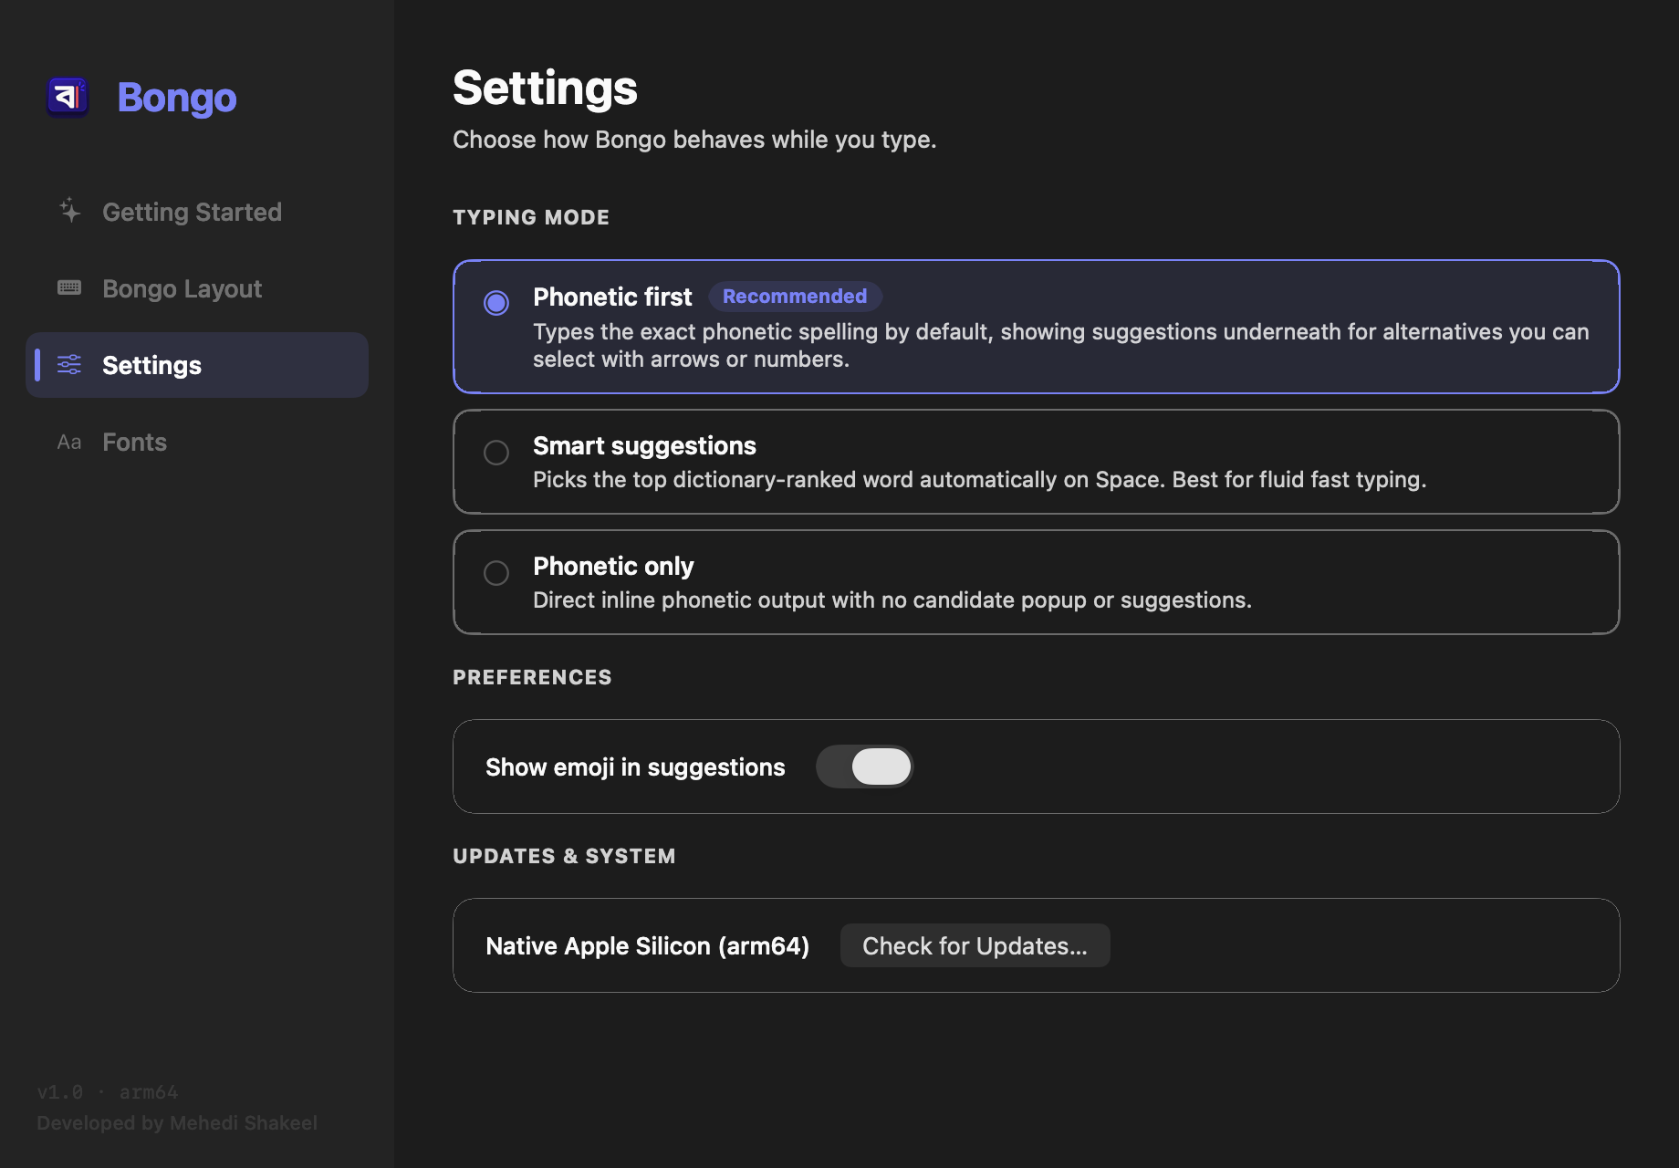Open the Fonts section

tap(197, 442)
